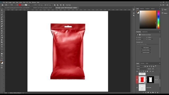Image resolution: width=169 pixels, height=95 pixels.
Task: Open the History panel icon in dock
Action: click(x=134, y=9)
